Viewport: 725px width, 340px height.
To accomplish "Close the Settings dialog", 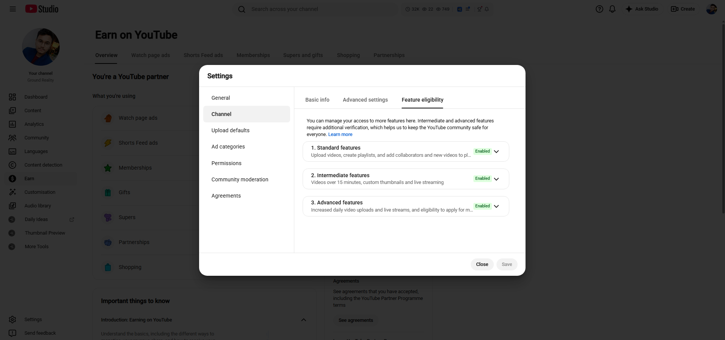I will point(482,264).
